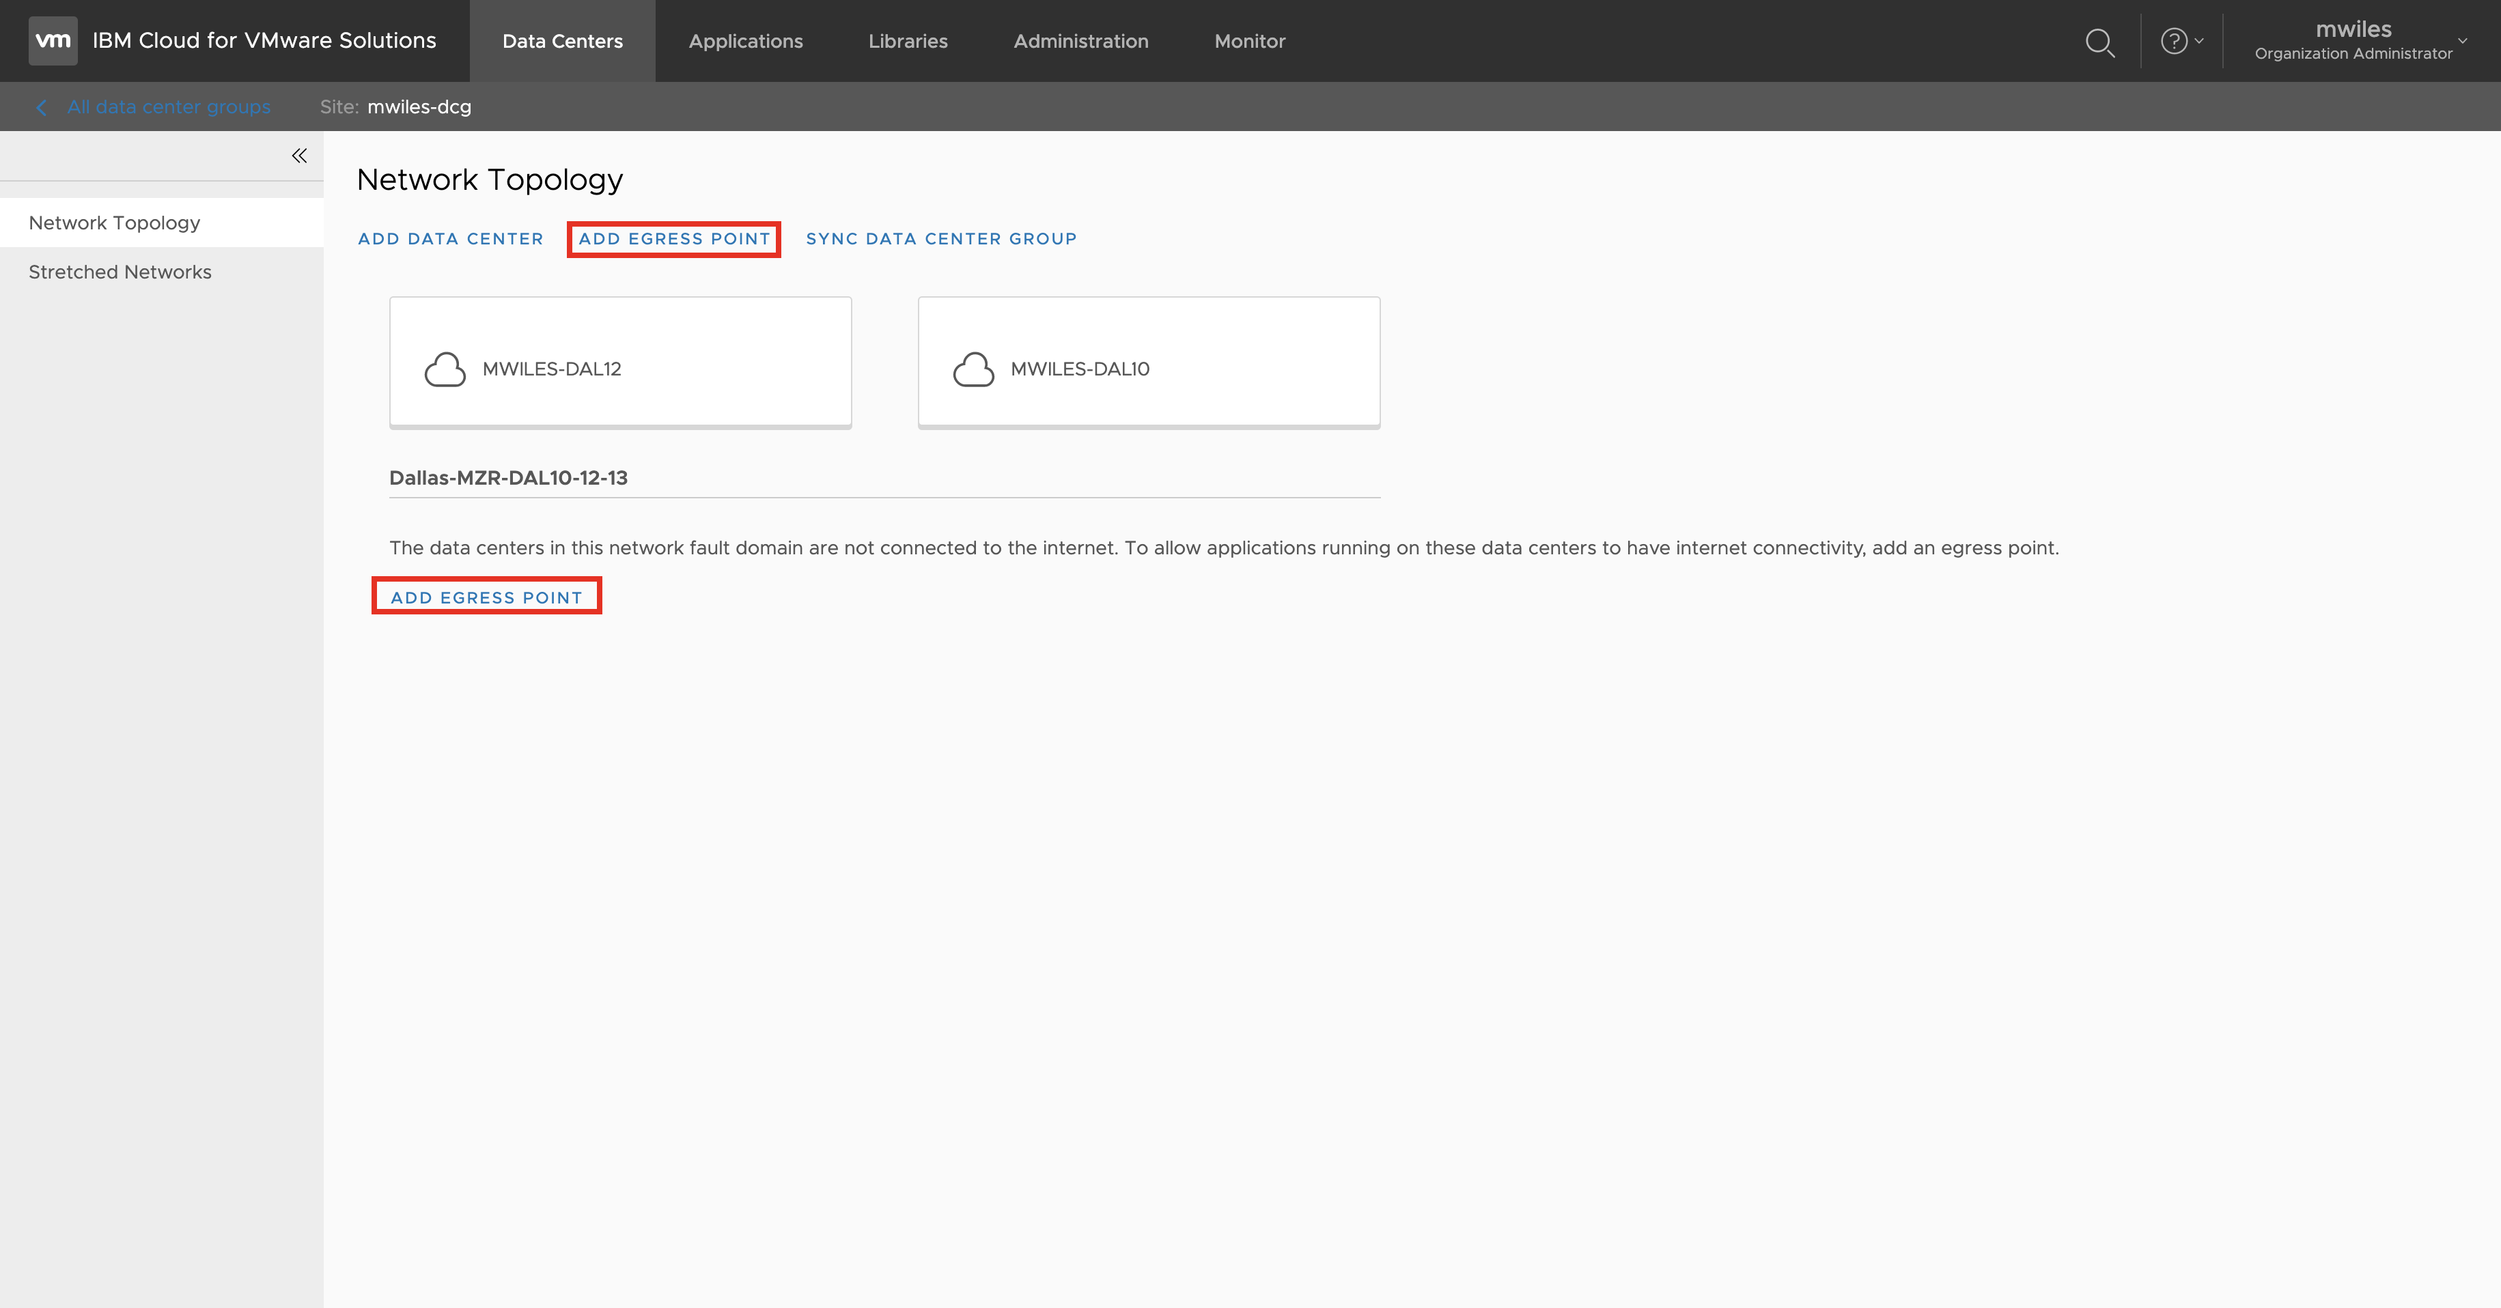Open the search magnifier icon

pyautogui.click(x=2099, y=42)
